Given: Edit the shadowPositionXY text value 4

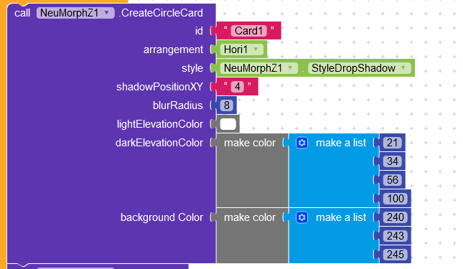Looking at the screenshot, I should click(x=238, y=87).
